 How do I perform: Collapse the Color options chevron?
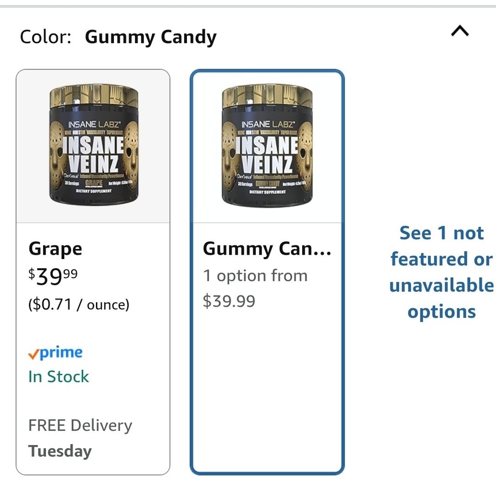click(x=459, y=32)
